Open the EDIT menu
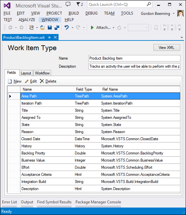 [21, 13]
